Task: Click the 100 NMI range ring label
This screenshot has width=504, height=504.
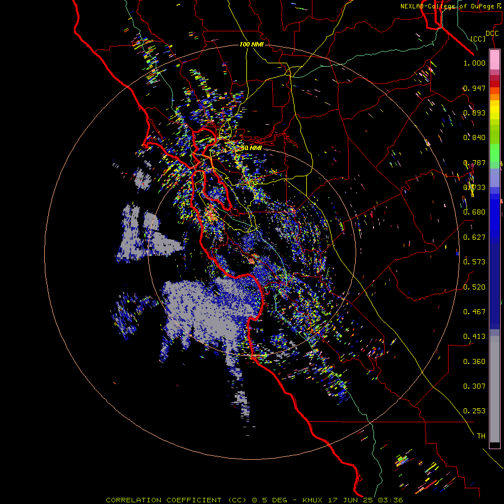Action: (x=251, y=44)
